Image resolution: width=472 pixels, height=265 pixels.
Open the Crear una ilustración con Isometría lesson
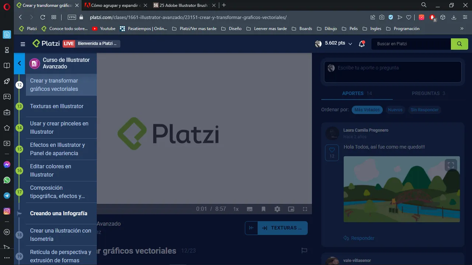tap(61, 235)
